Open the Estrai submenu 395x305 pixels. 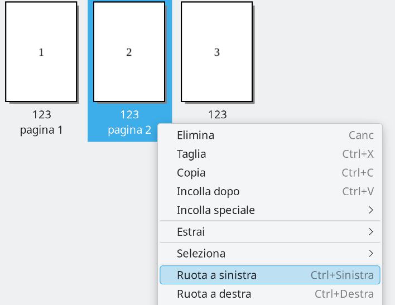click(191, 231)
